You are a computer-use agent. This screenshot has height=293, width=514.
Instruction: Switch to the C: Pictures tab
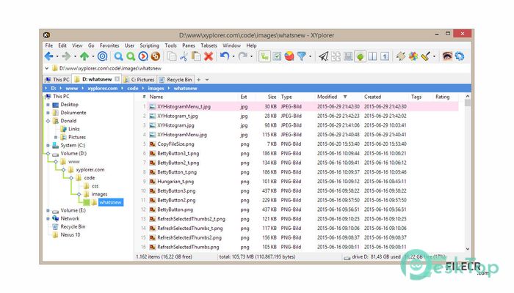140,79
